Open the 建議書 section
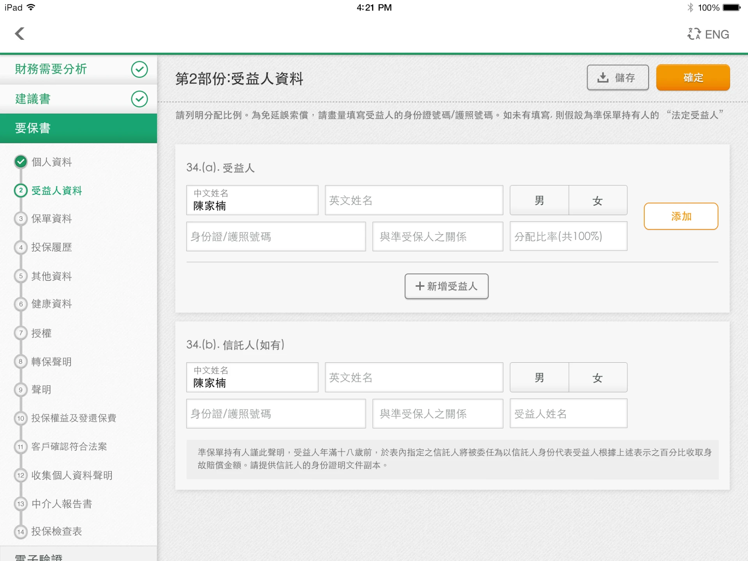 click(x=78, y=99)
